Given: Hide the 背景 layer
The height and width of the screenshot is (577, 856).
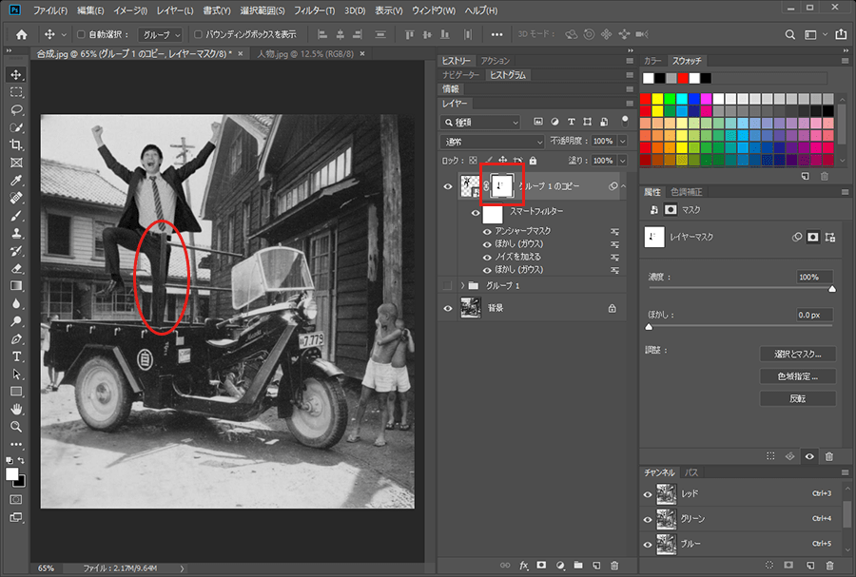Looking at the screenshot, I should [x=448, y=307].
